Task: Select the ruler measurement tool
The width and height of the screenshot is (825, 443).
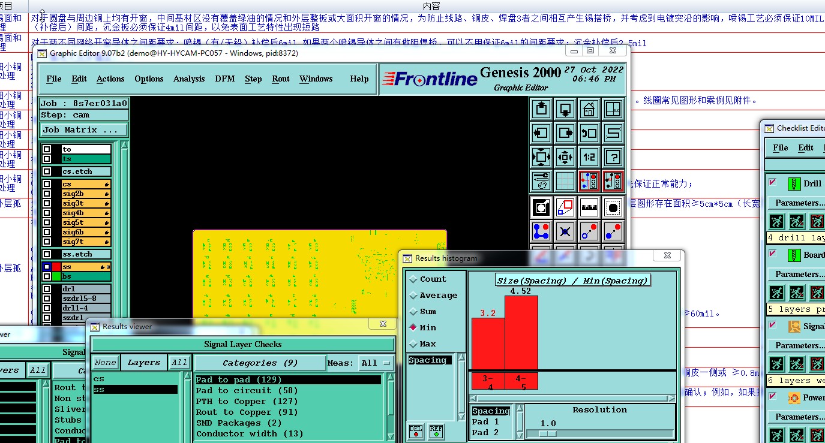Action: coord(589,207)
